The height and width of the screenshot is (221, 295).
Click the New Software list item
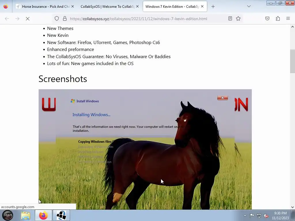click(103, 43)
